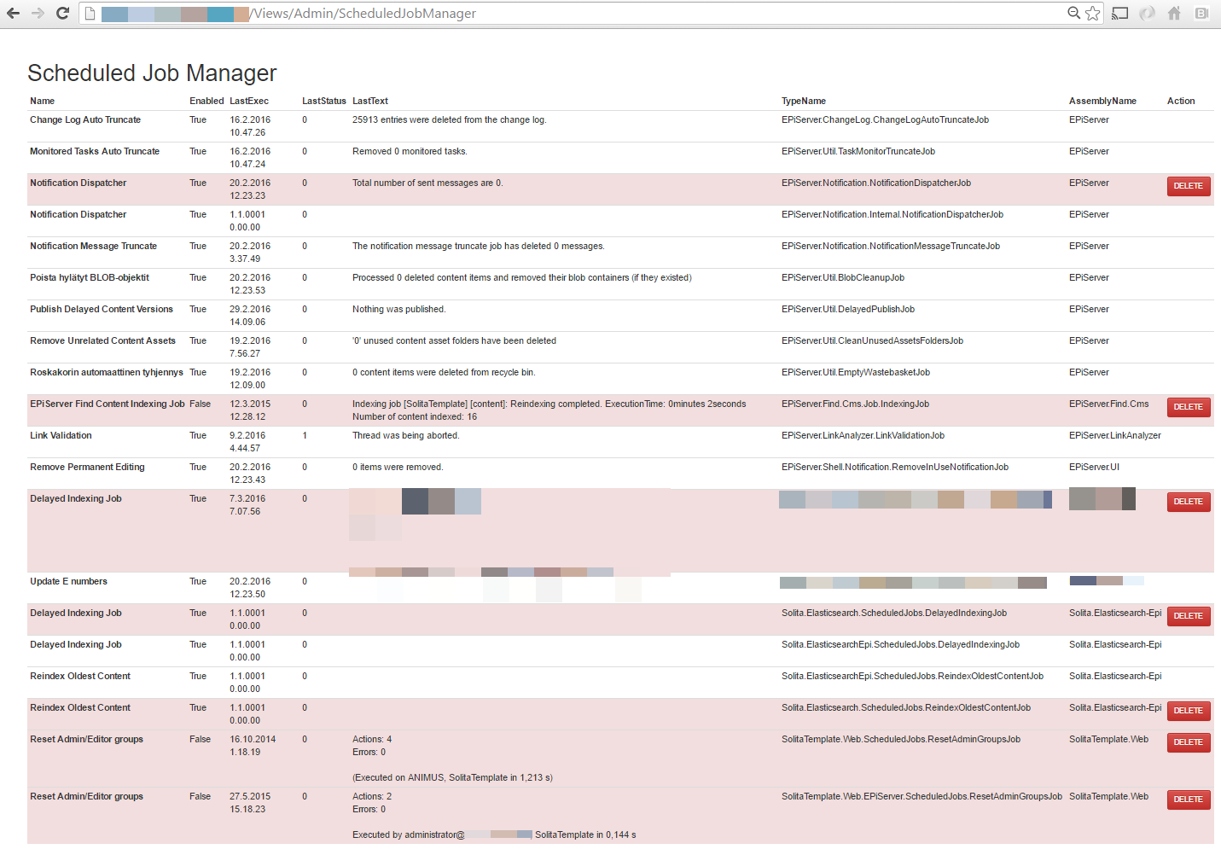This screenshot has height=849, width=1221.
Task: Click the AssemblyName column header
Action: tap(1102, 101)
